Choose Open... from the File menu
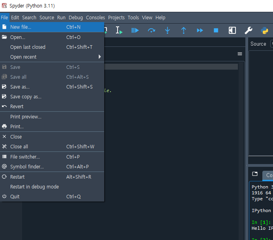 (x=52, y=37)
